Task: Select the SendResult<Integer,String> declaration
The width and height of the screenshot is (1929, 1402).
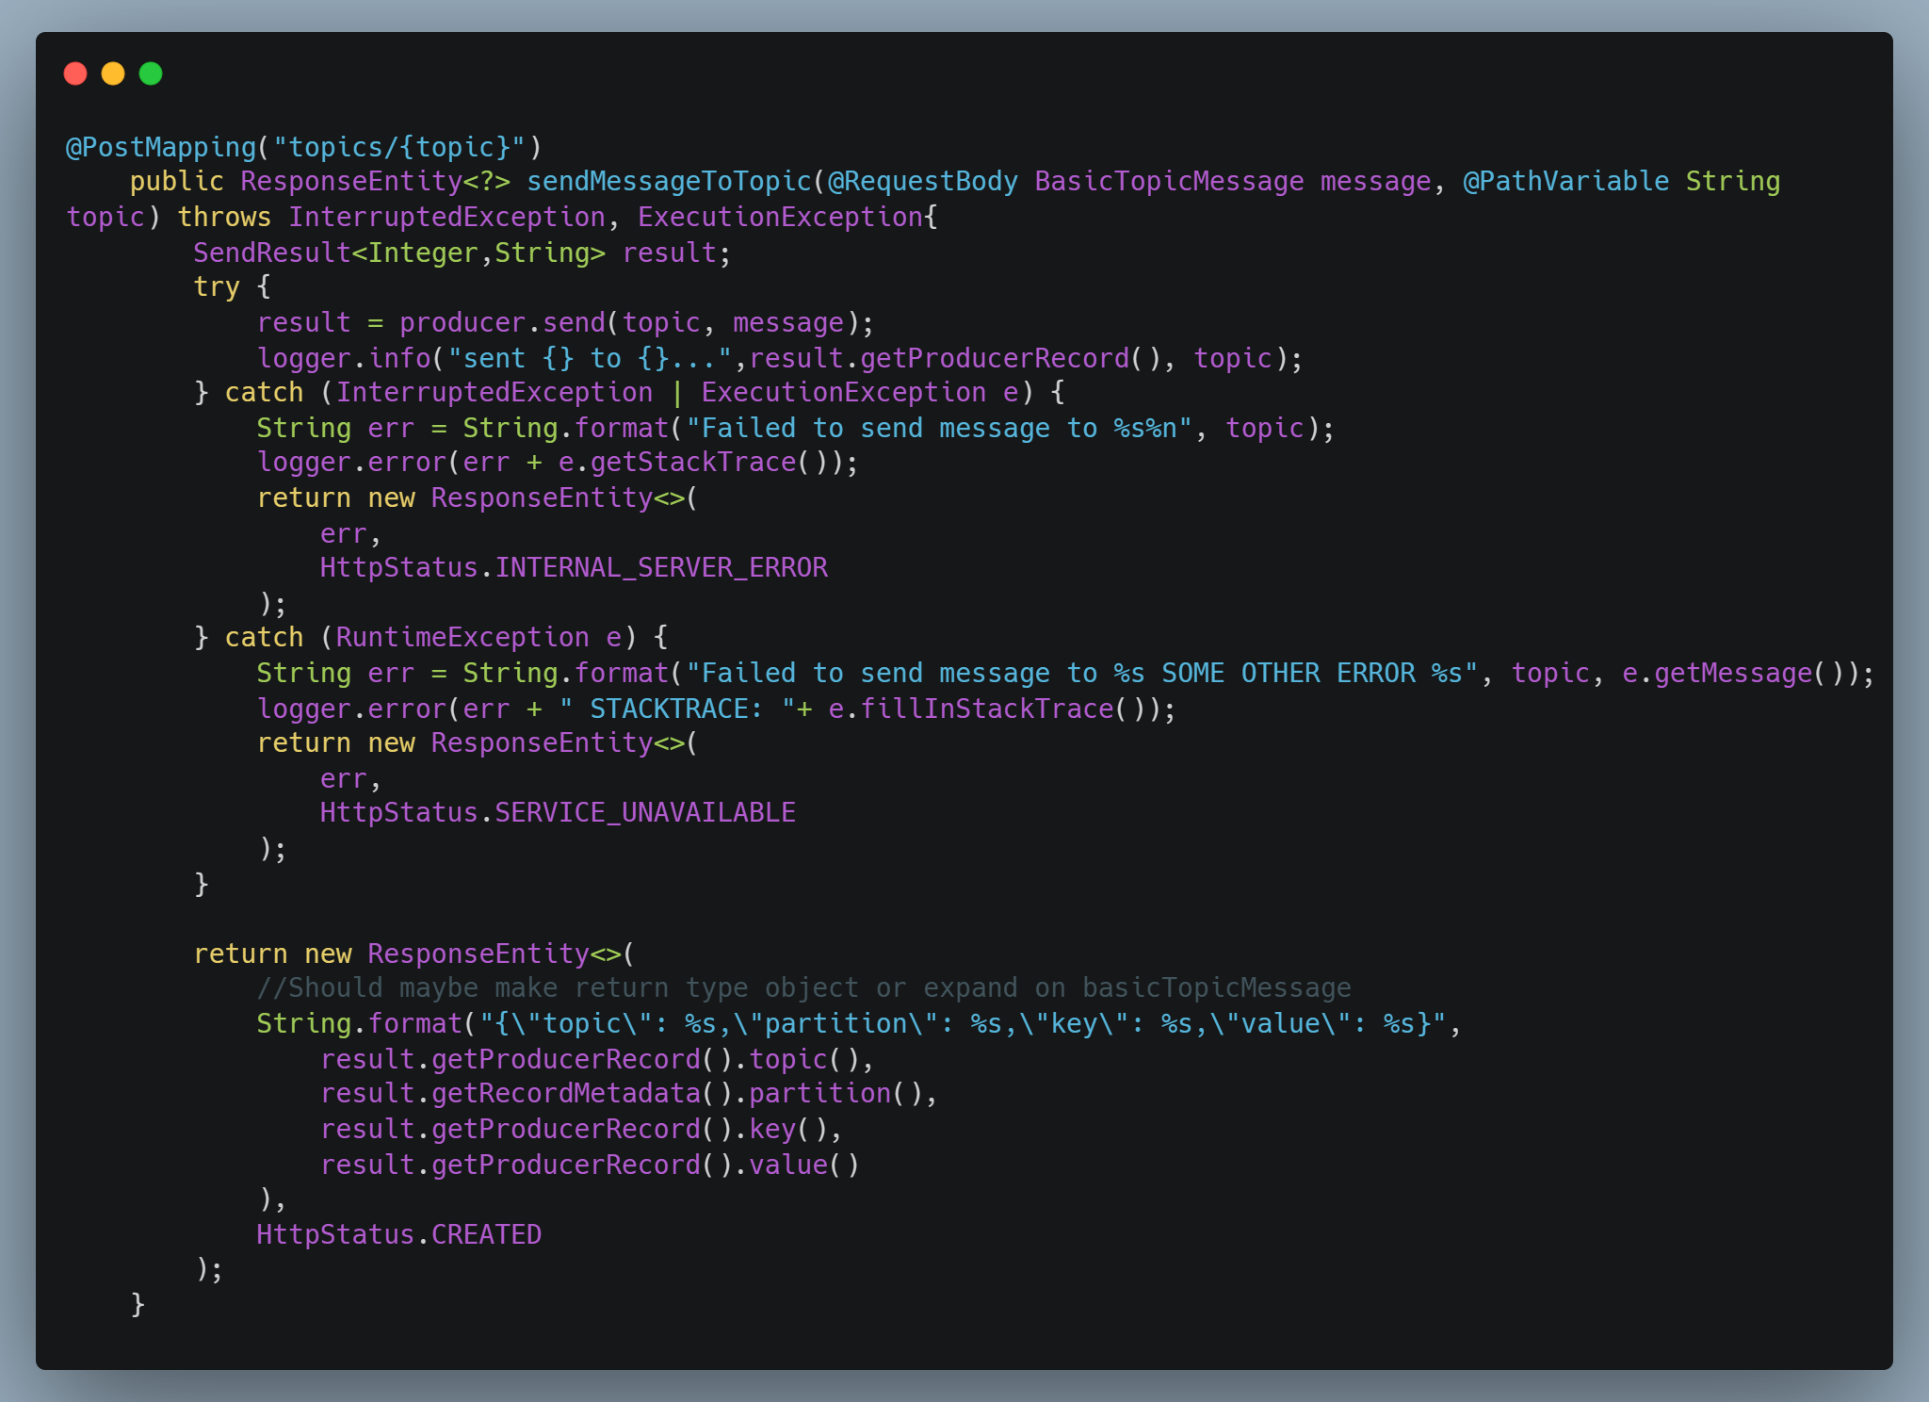Action: (x=399, y=252)
